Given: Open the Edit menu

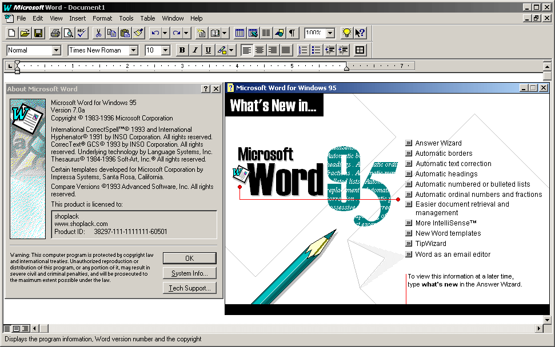Looking at the screenshot, I should [x=38, y=18].
